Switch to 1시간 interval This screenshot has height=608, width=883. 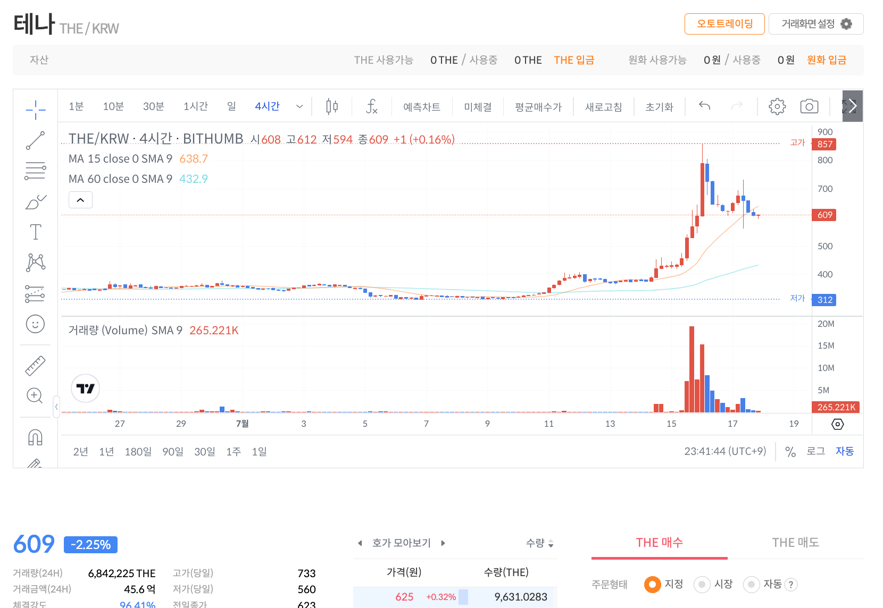(196, 106)
